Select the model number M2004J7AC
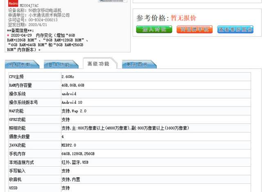 point(29,5)
